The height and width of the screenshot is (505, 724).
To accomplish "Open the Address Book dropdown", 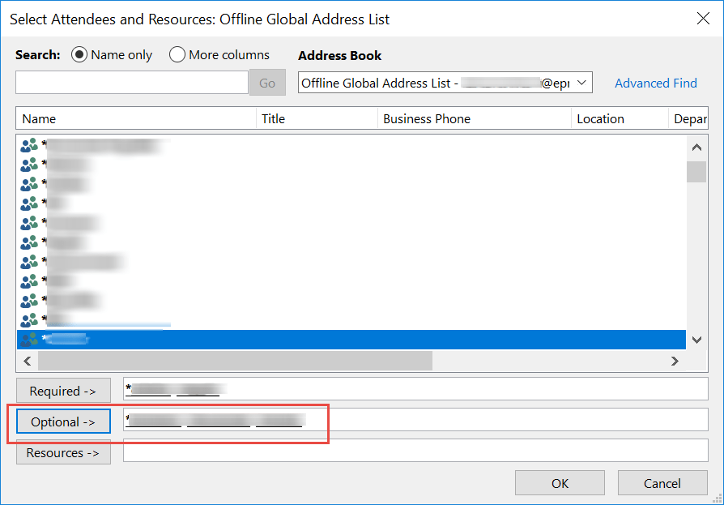I will pyautogui.click(x=445, y=83).
